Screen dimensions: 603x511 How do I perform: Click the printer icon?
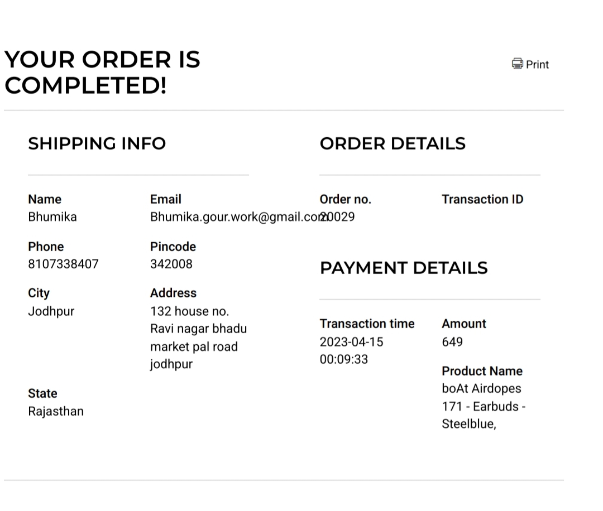click(518, 64)
